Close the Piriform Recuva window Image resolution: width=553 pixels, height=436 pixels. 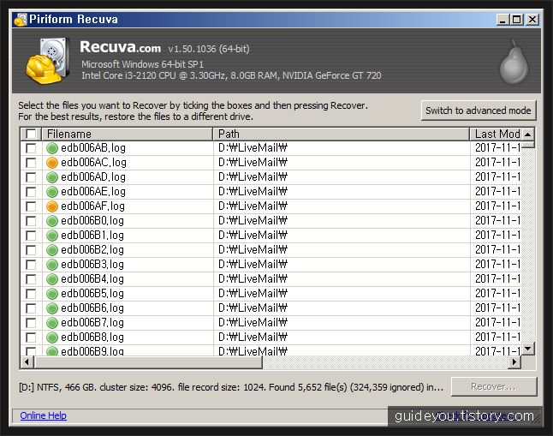point(532,20)
